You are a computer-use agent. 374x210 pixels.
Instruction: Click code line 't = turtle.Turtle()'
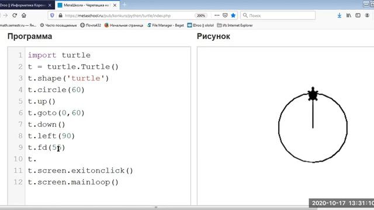pyautogui.click(x=73, y=66)
